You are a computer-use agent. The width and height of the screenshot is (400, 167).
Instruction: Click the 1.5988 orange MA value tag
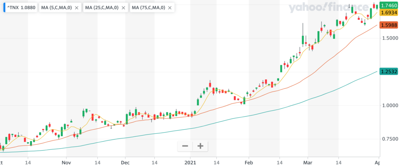pos(389,25)
